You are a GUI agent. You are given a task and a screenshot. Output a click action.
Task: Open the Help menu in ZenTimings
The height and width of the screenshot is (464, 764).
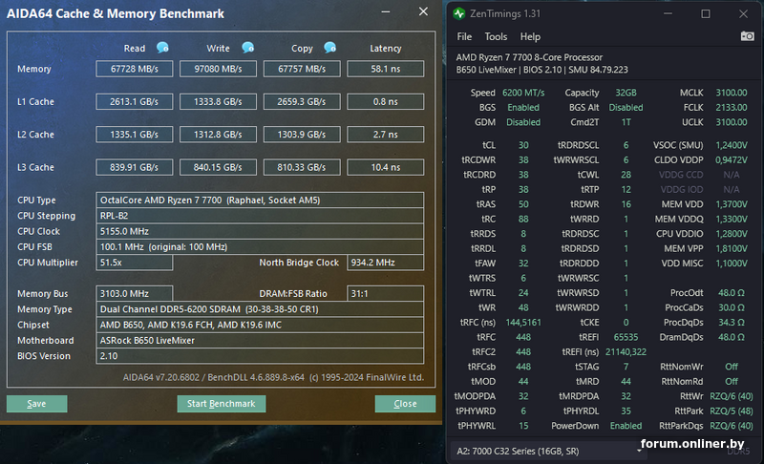[530, 36]
